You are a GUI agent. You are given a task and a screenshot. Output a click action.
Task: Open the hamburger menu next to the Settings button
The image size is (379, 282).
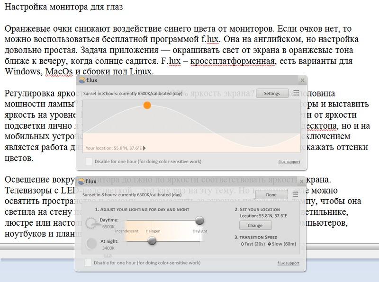click(x=296, y=94)
